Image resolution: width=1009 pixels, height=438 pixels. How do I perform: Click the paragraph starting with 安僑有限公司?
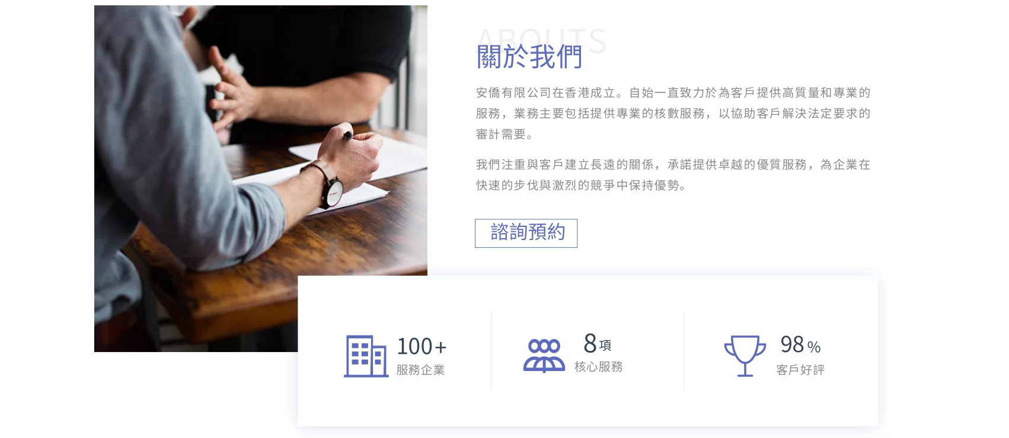pyautogui.click(x=673, y=113)
